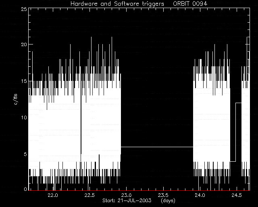The image size is (258, 207).
Task: Click the x-axis tick label 22.5
Action: coord(89,195)
